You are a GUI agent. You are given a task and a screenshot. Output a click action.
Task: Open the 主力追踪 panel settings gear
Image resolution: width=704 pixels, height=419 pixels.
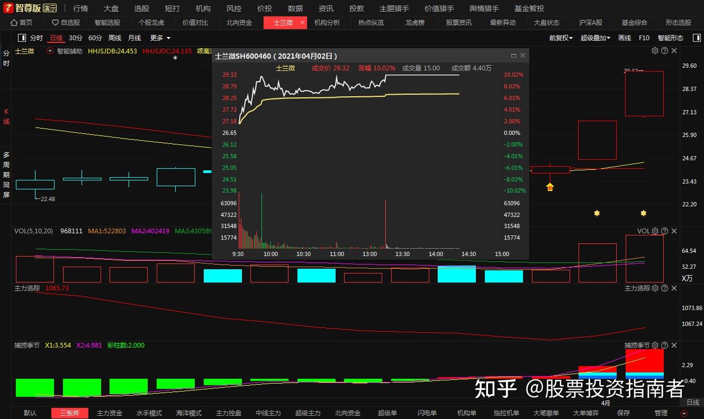tap(655, 288)
